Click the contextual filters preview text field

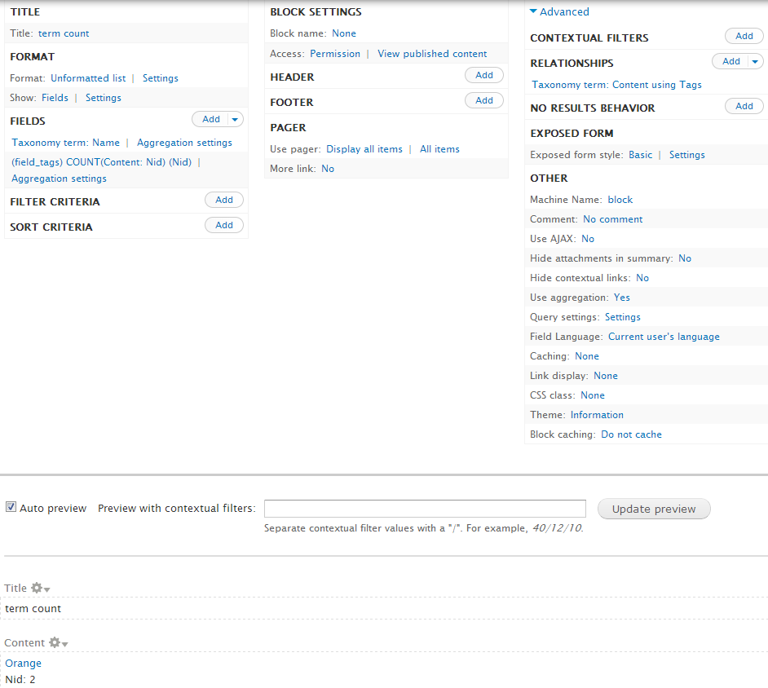425,509
